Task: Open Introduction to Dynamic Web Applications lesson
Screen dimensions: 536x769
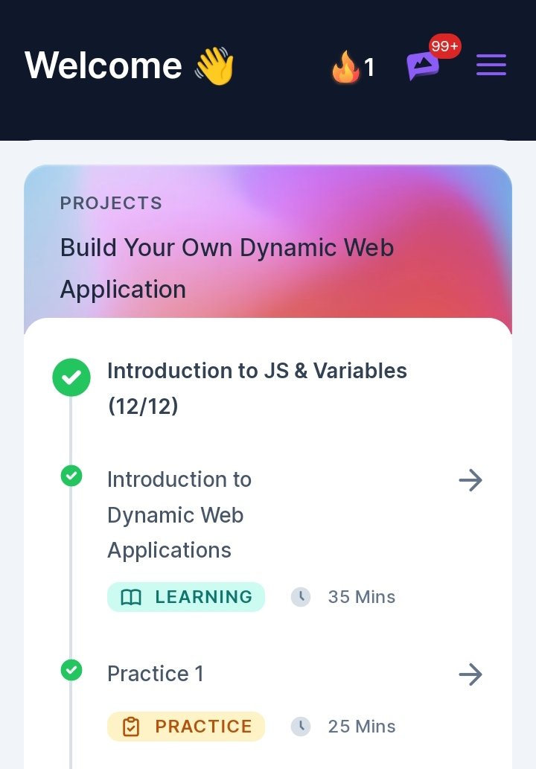Action: (x=179, y=514)
